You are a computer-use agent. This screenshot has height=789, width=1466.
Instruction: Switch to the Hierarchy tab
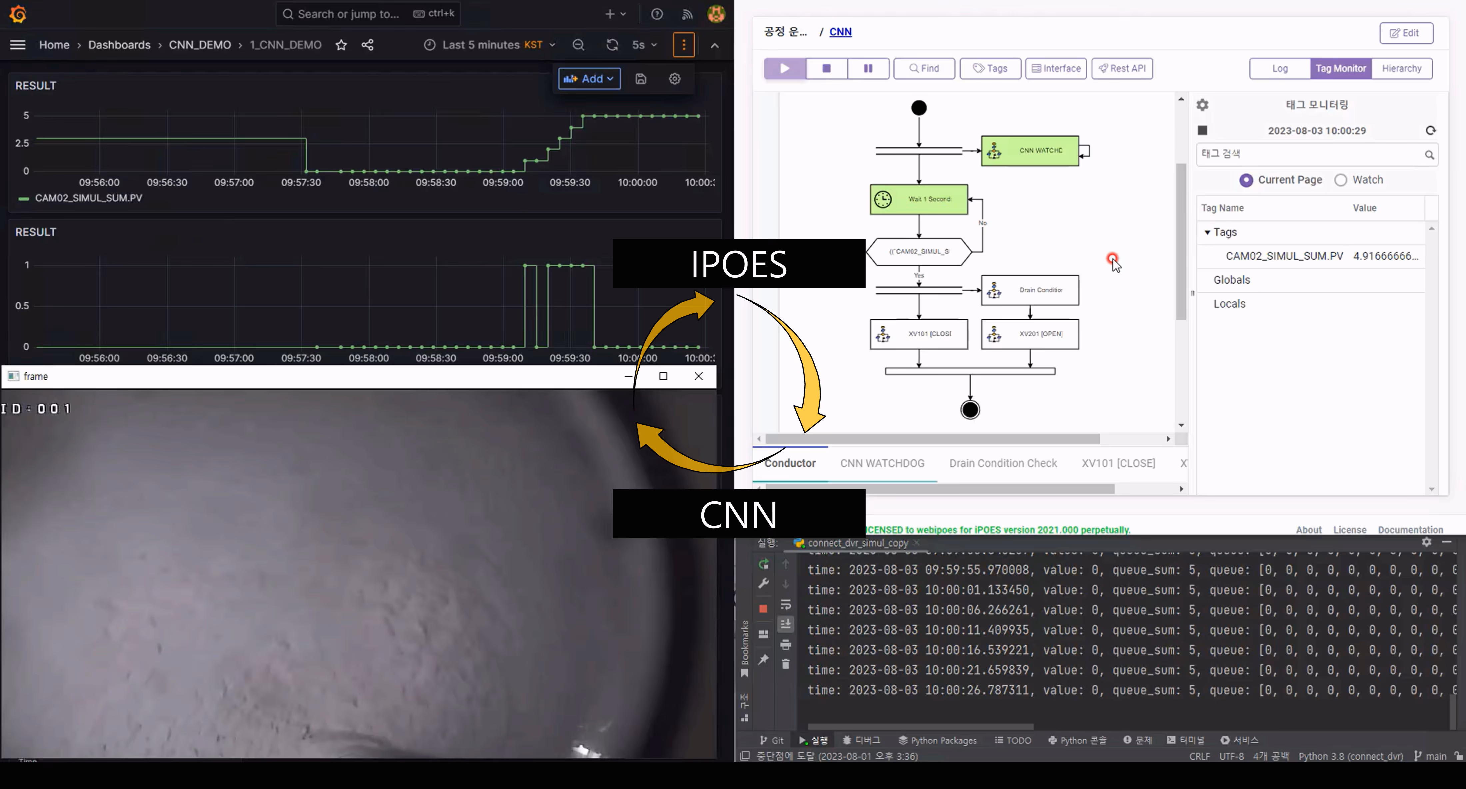tap(1401, 68)
